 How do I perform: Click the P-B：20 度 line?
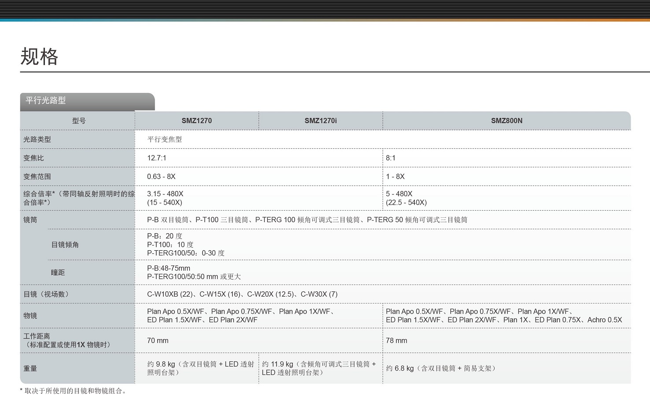(165, 236)
